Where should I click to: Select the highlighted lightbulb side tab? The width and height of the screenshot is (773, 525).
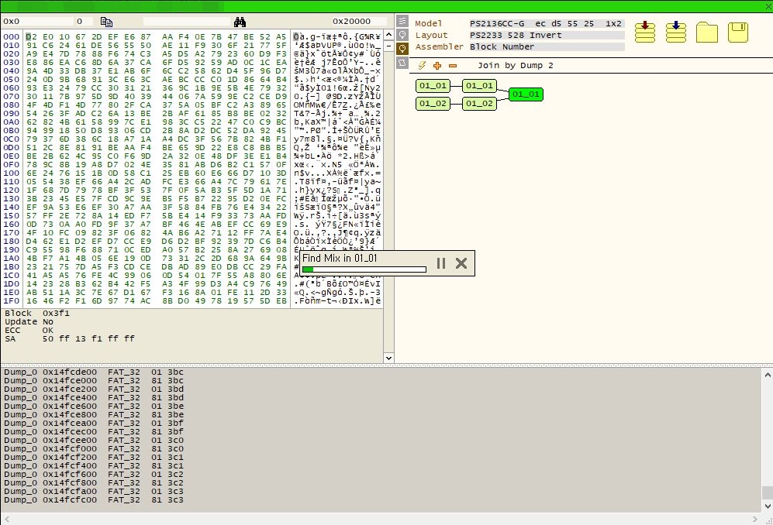click(402, 48)
